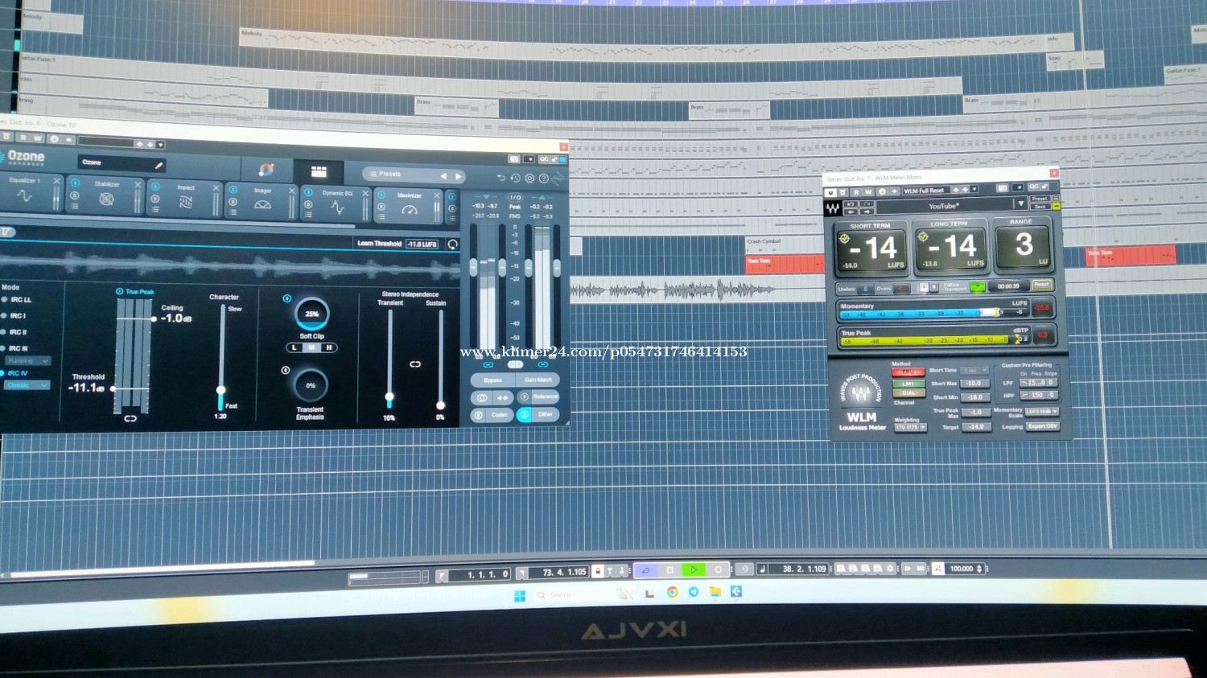Toggle Transient Emphasis power button
This screenshot has width=1207, height=678.
(286, 370)
